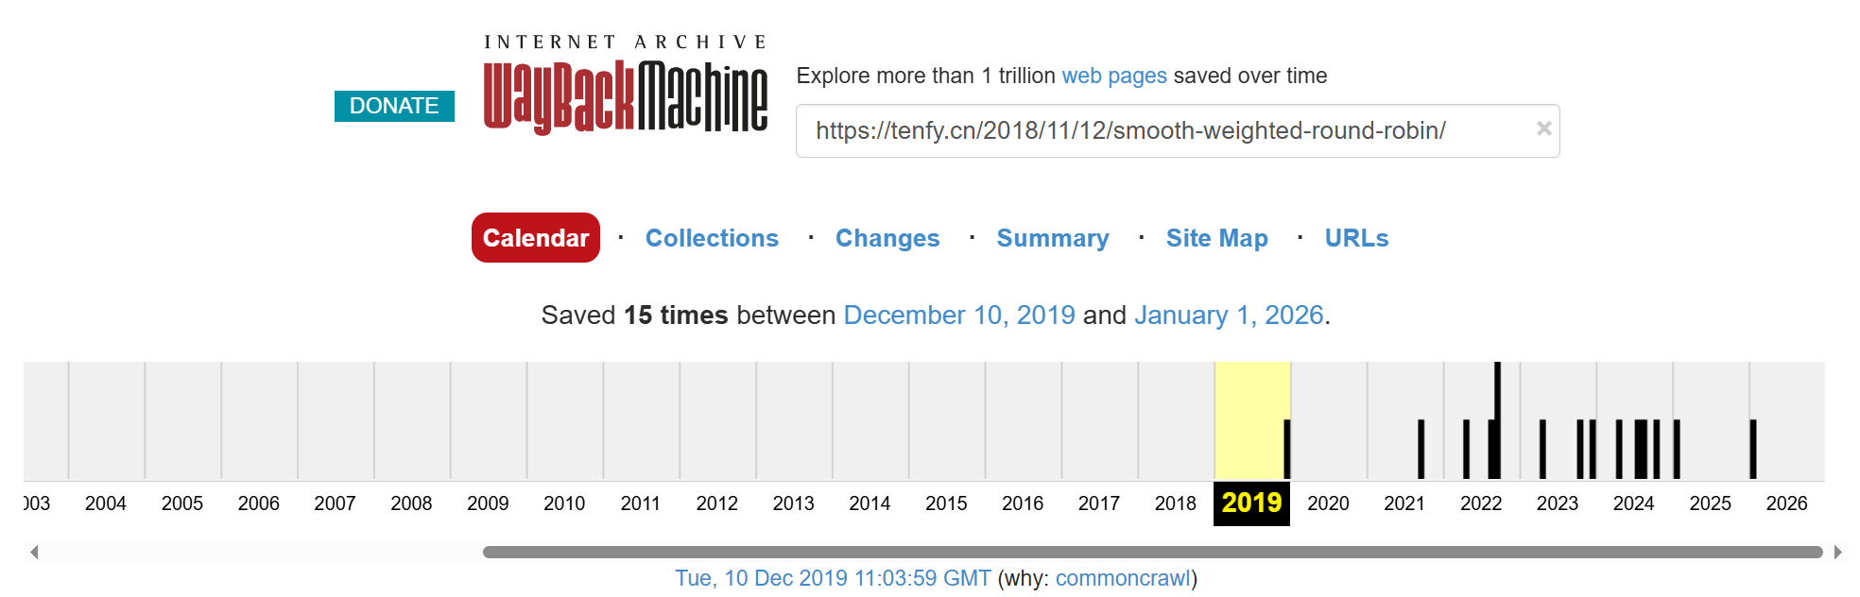Viewport: 1860px width, 597px height.
Task: Select the Calendar tab
Action: [x=535, y=238]
